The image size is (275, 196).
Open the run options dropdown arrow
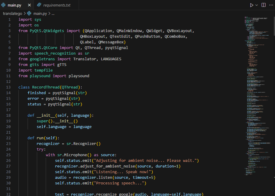tap(257, 5)
